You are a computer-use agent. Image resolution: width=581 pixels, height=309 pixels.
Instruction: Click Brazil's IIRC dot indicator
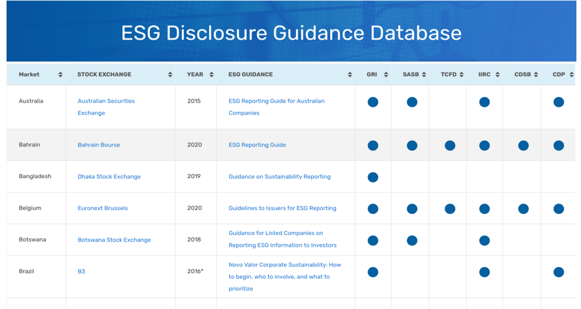tap(484, 272)
